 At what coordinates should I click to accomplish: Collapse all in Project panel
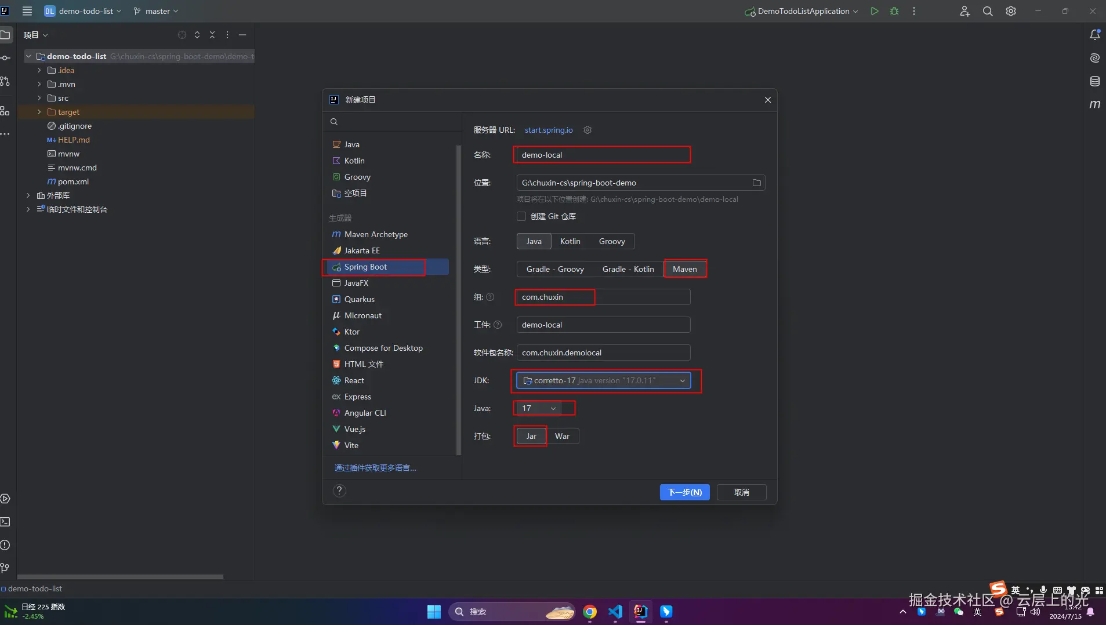click(x=212, y=35)
